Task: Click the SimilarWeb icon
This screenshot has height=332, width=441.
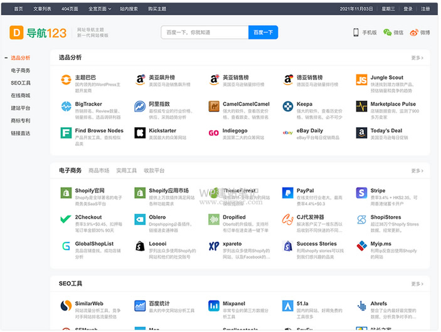Action: click(x=66, y=306)
